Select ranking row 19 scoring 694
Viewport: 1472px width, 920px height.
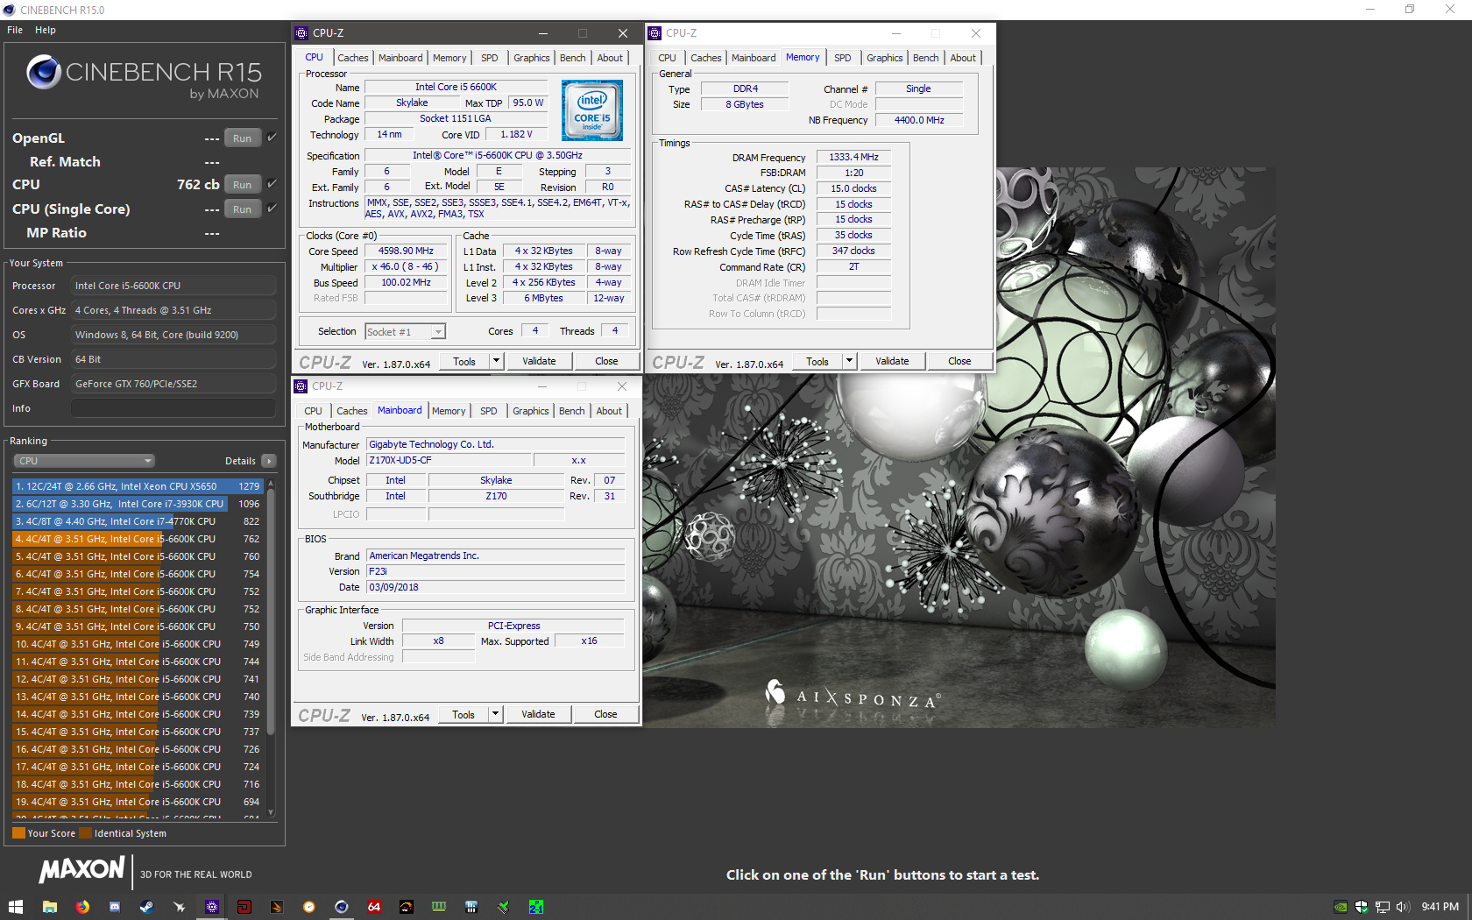[x=138, y=802]
